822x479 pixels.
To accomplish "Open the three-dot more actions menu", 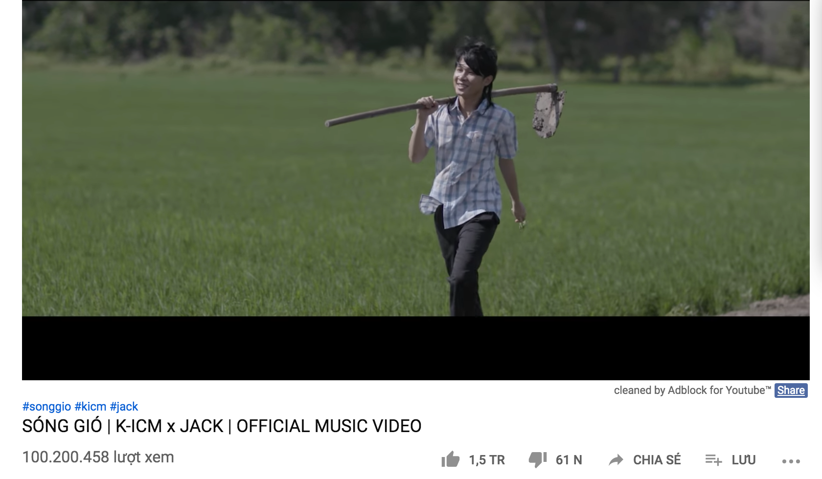I will [x=791, y=461].
